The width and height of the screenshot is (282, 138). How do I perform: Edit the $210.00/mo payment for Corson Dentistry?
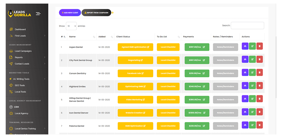(x=197, y=73)
